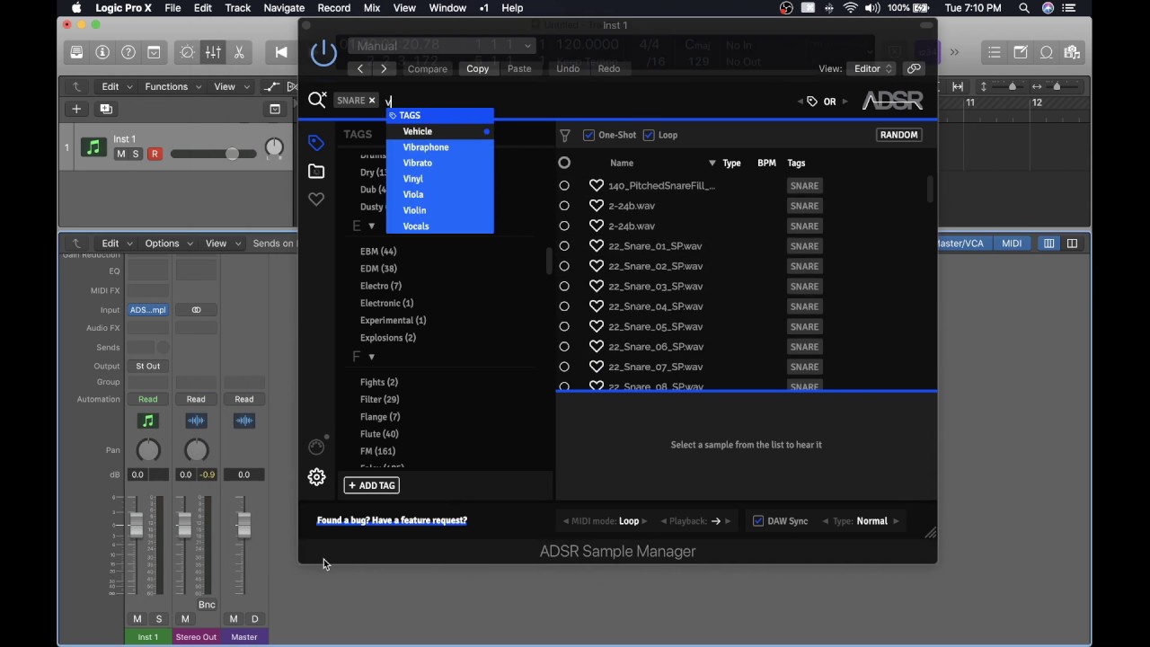The image size is (1150, 647).
Task: Click the ADSR search magnifier icon
Action: (x=317, y=100)
